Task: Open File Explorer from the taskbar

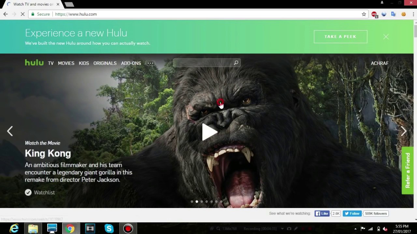Action: pos(33,228)
